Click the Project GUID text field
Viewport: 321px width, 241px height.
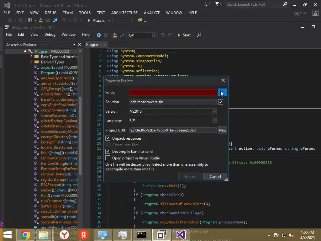tap(173, 130)
